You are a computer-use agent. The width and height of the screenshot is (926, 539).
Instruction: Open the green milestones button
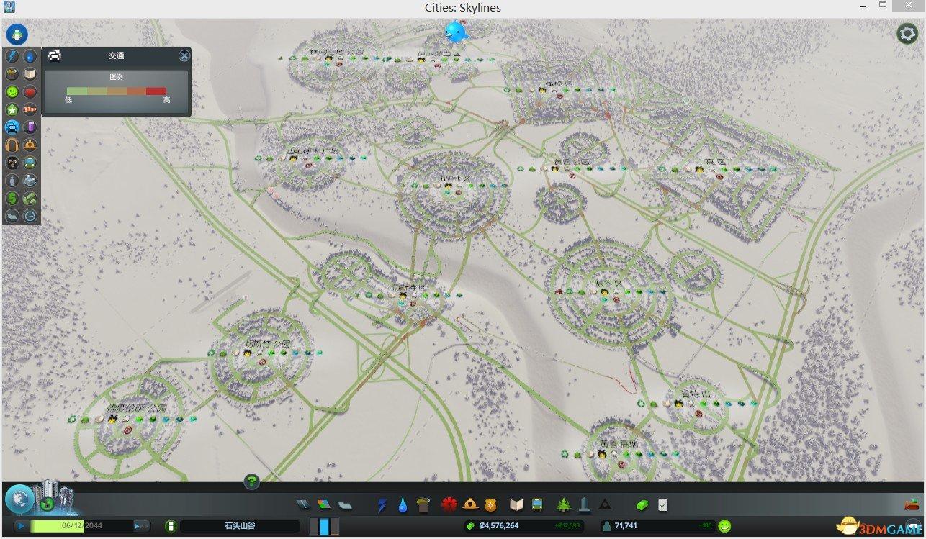point(46,503)
